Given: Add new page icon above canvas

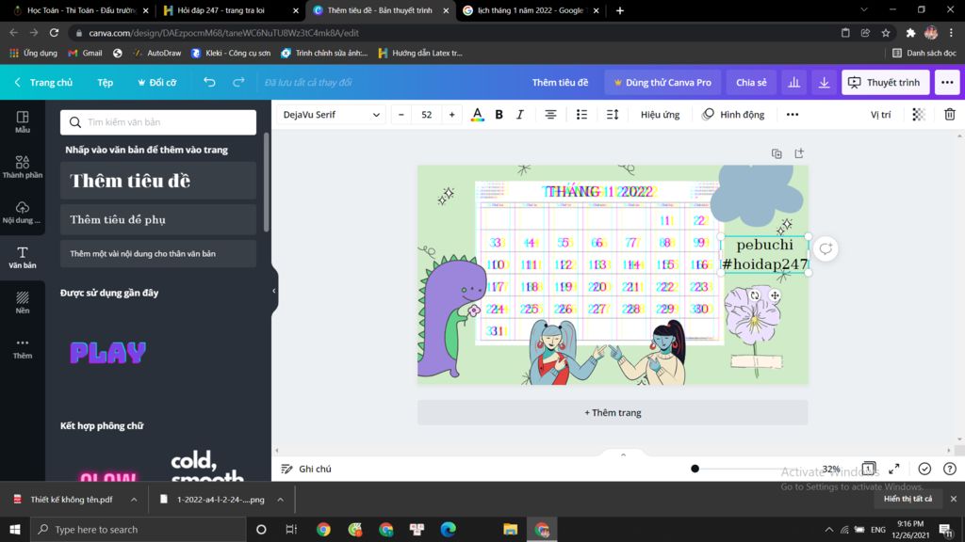Looking at the screenshot, I should pyautogui.click(x=799, y=153).
